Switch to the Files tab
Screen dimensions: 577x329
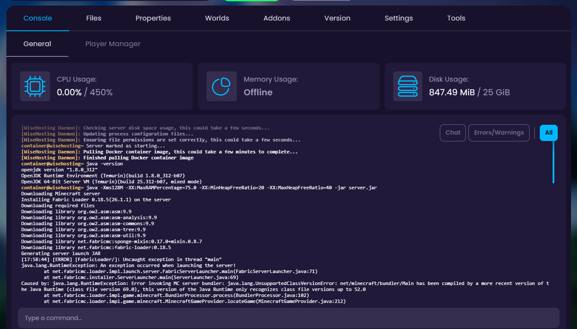click(x=94, y=18)
